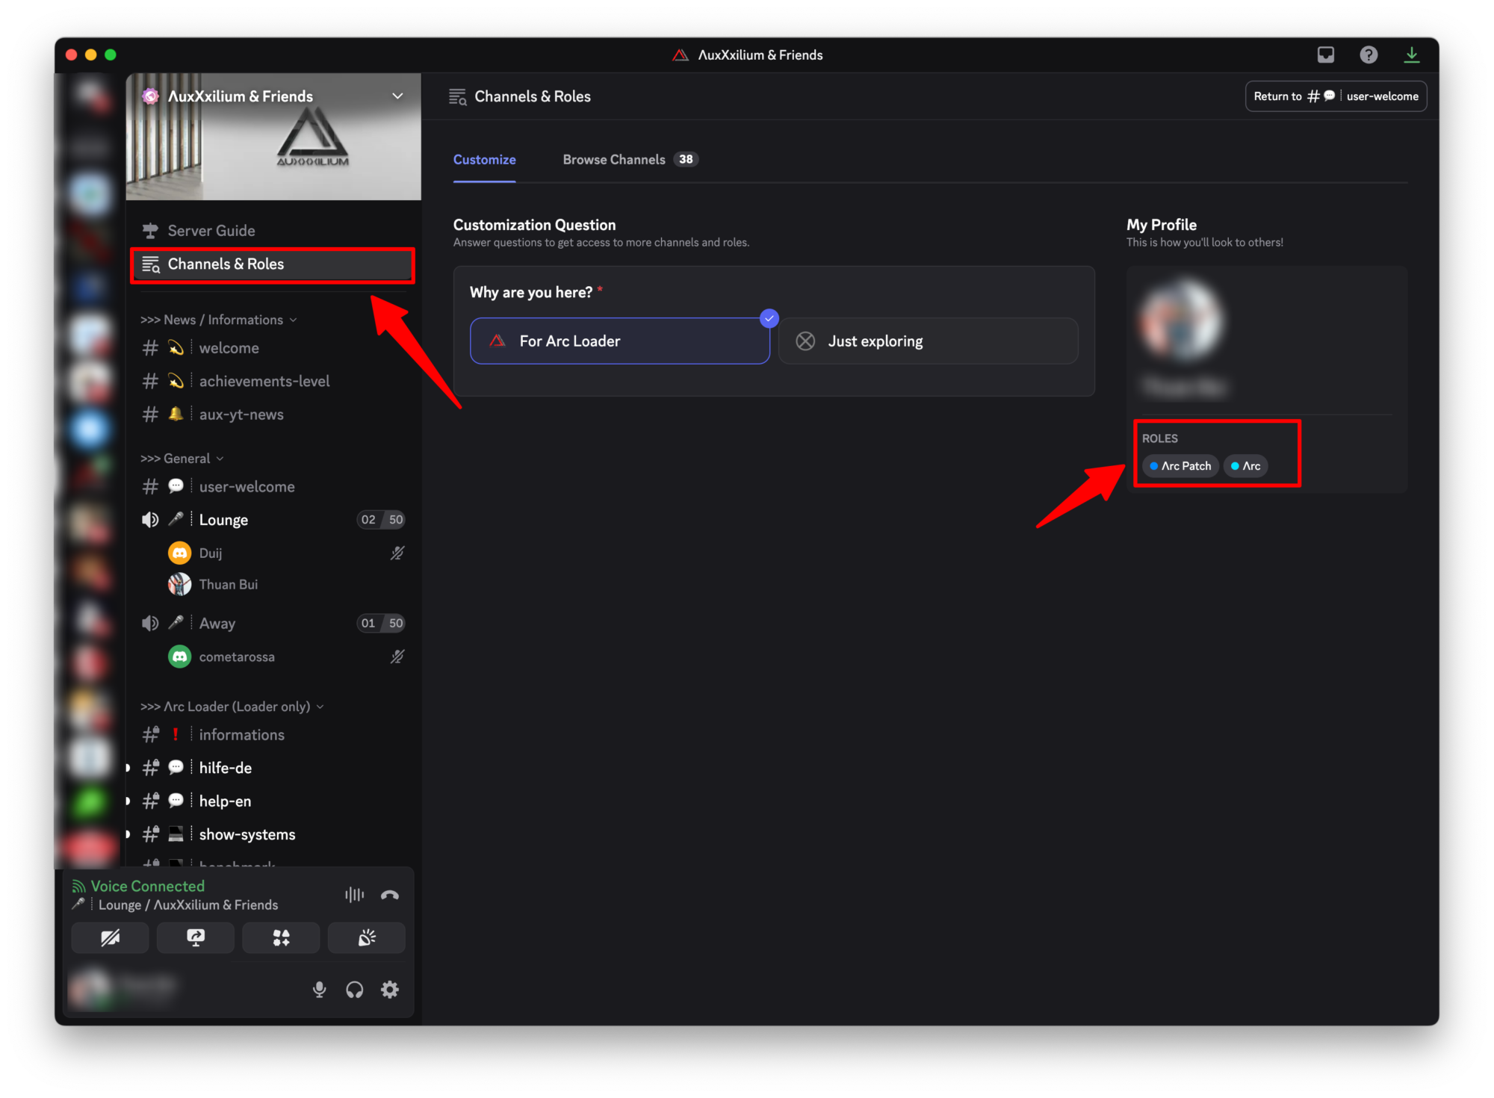Click the noise suppression waveform icon
This screenshot has height=1098, width=1494.
pos(354,895)
